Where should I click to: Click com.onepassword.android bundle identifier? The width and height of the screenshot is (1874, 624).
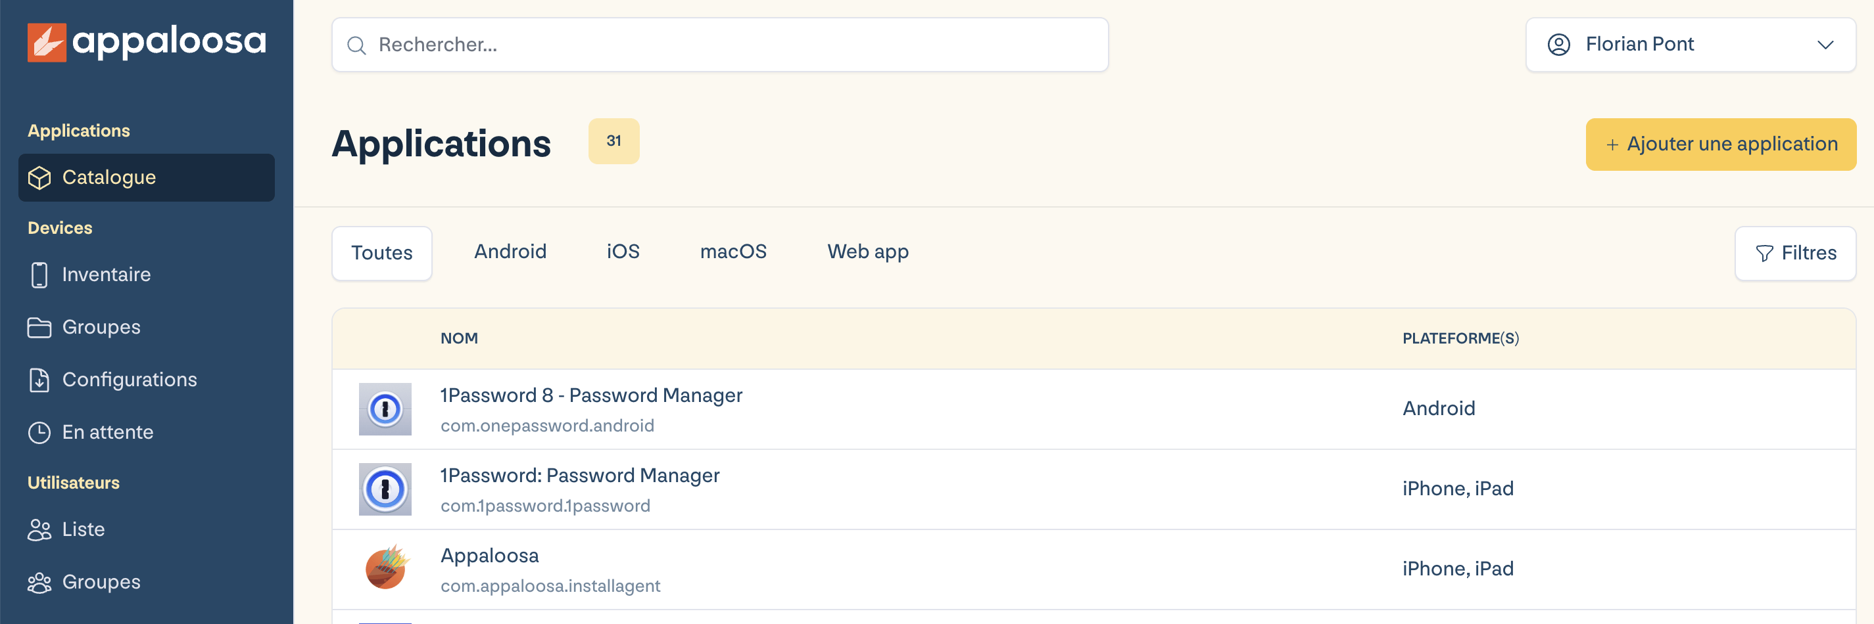click(547, 426)
